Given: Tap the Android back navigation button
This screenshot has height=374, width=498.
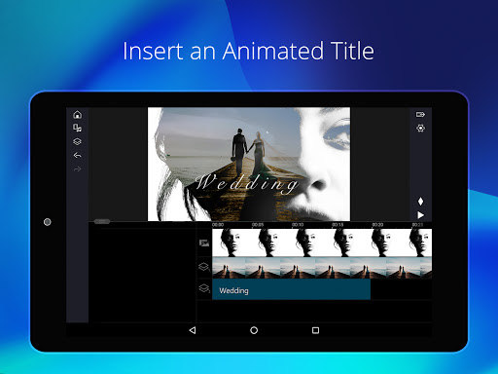Looking at the screenshot, I should 193,330.
